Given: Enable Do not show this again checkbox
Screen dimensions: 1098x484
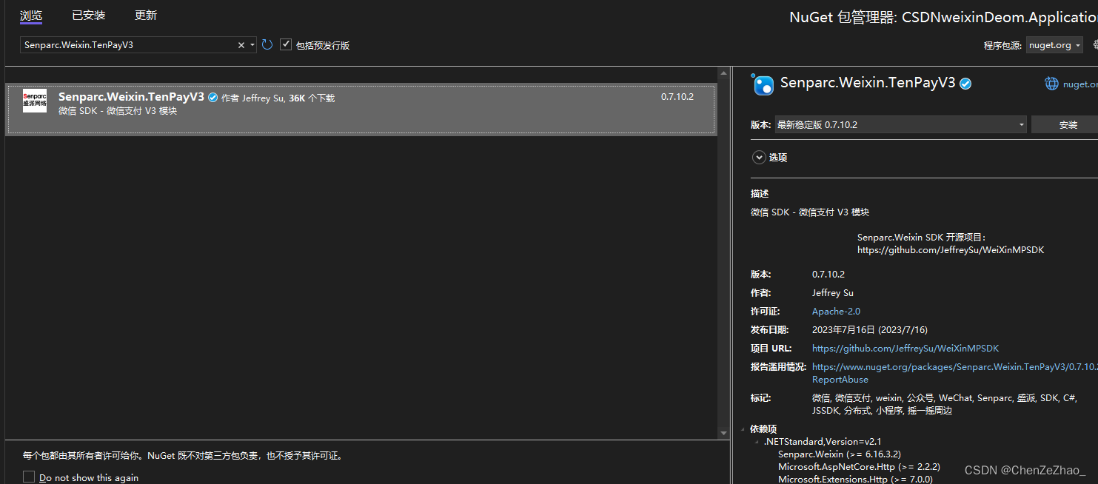Looking at the screenshot, I should [29, 477].
